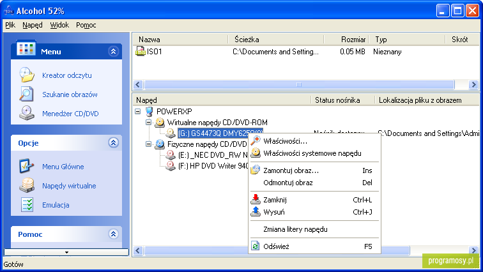The height and width of the screenshot is (272, 483).
Task: Choose Właściwości systemowe napędu menu entry
Action: tap(314, 153)
